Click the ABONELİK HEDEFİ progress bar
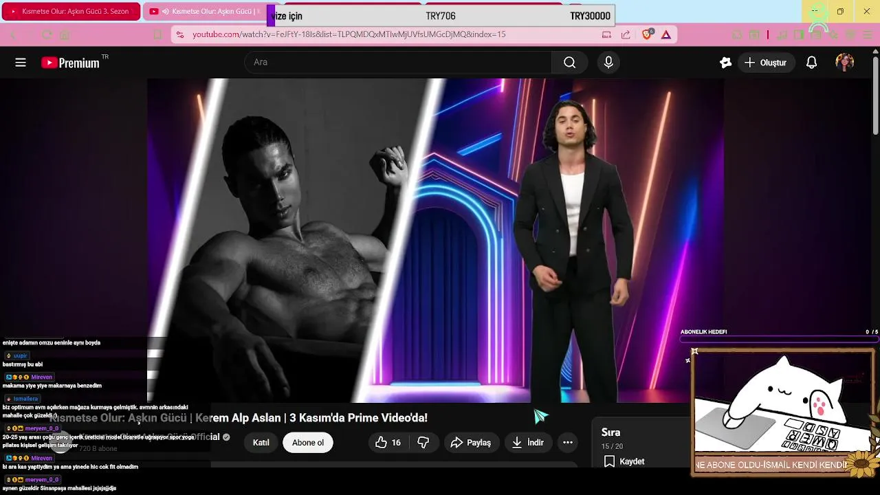Screen dimensions: 880x495 780,339
